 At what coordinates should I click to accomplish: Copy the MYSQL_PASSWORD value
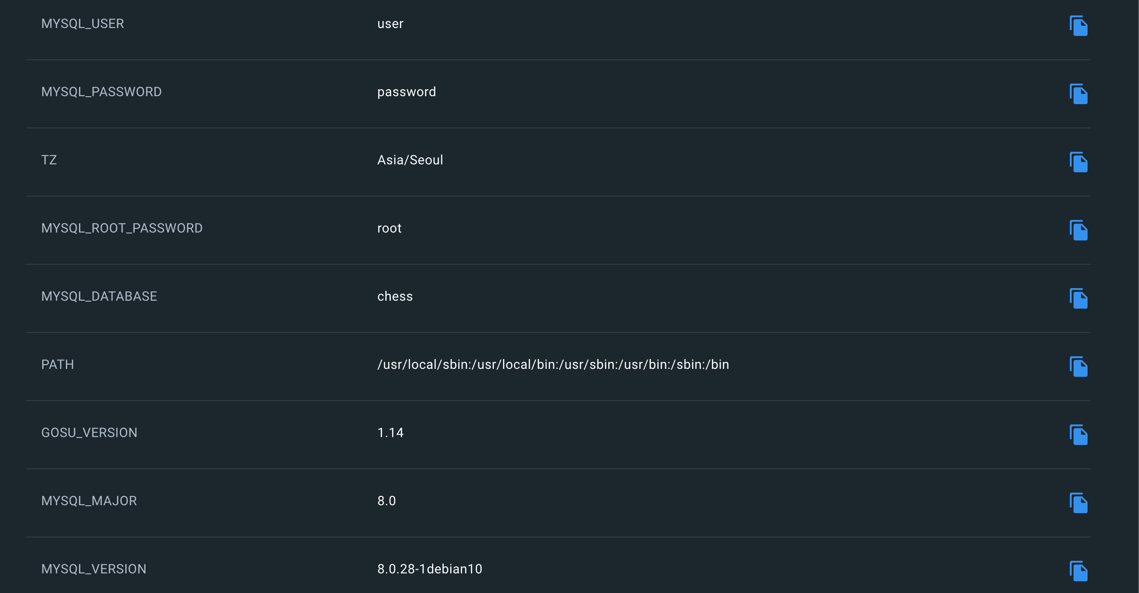[1078, 94]
